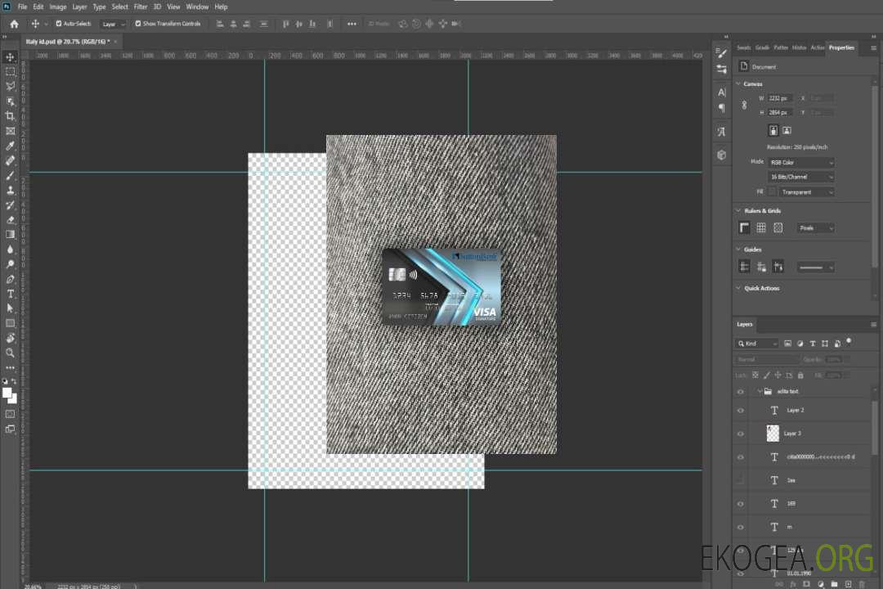Uncheck the Auto-Select checkbox
This screenshot has width=883, height=589.
[58, 24]
